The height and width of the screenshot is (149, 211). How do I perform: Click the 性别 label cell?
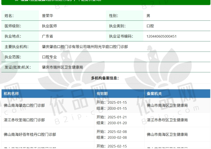[x=124, y=15]
